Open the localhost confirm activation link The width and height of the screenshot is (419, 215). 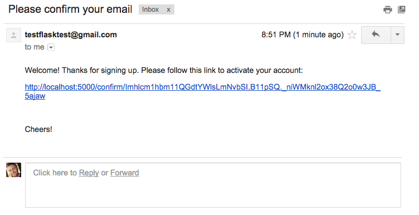tap(203, 87)
